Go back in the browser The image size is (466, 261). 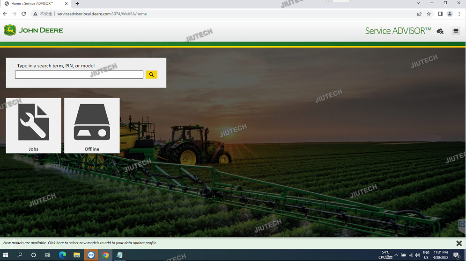point(5,14)
